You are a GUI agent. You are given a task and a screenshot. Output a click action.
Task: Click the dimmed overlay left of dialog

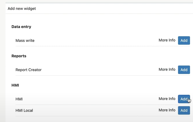pyautogui.click(x=3, y=61)
